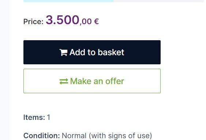The width and height of the screenshot is (206, 140).
Task: Click the purple 3.500 price amount
Action: point(63,20)
